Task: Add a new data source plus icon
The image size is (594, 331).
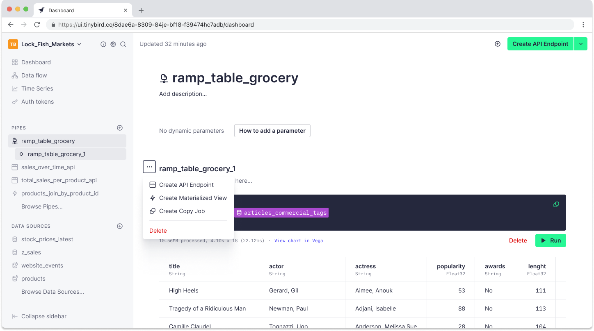Action: pos(120,226)
